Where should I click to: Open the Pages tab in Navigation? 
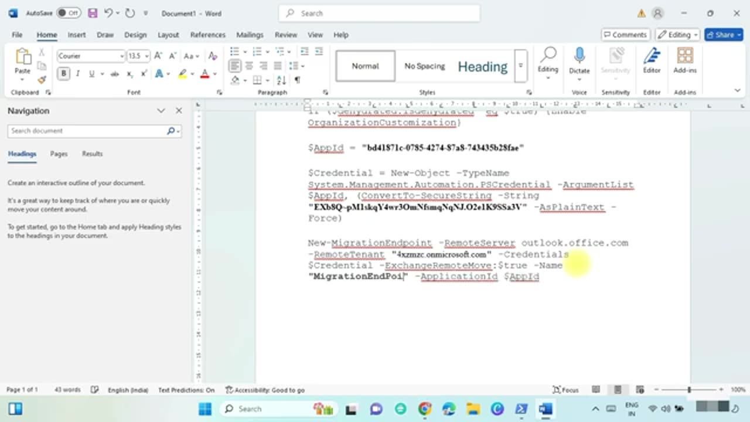click(x=59, y=154)
